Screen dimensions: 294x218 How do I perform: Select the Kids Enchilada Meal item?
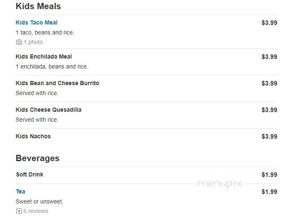[44, 56]
